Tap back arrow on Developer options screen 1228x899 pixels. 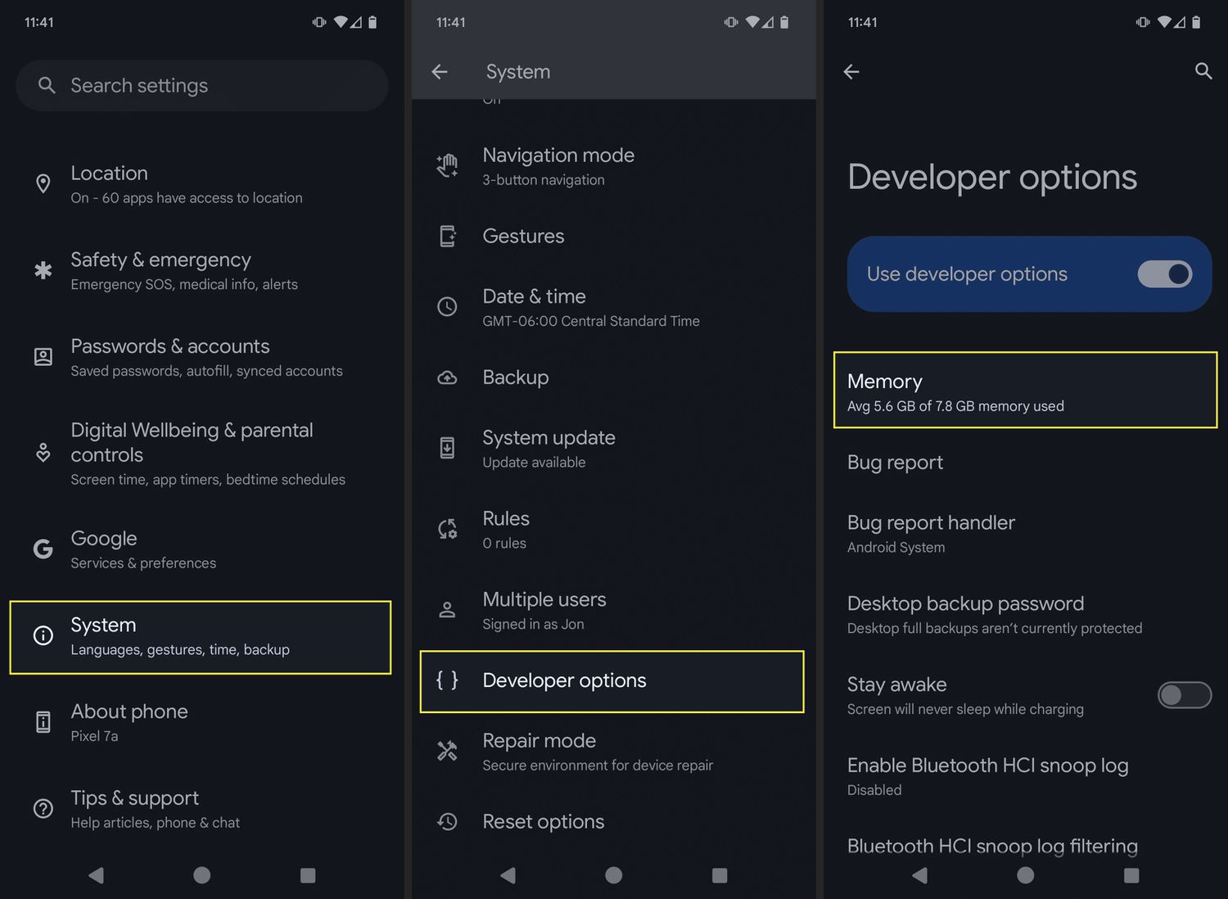click(851, 72)
